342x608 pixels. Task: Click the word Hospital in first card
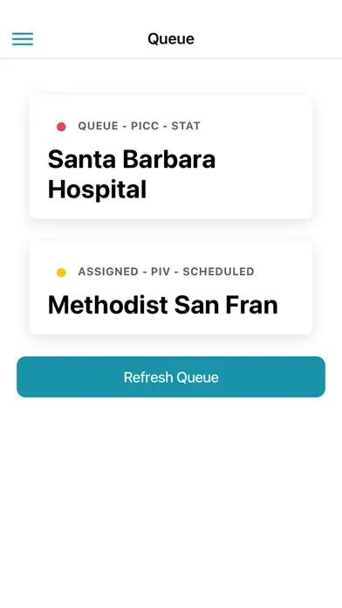tap(97, 190)
